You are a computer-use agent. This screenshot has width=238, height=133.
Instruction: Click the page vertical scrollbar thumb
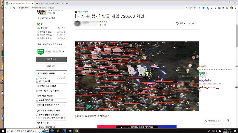237,36
